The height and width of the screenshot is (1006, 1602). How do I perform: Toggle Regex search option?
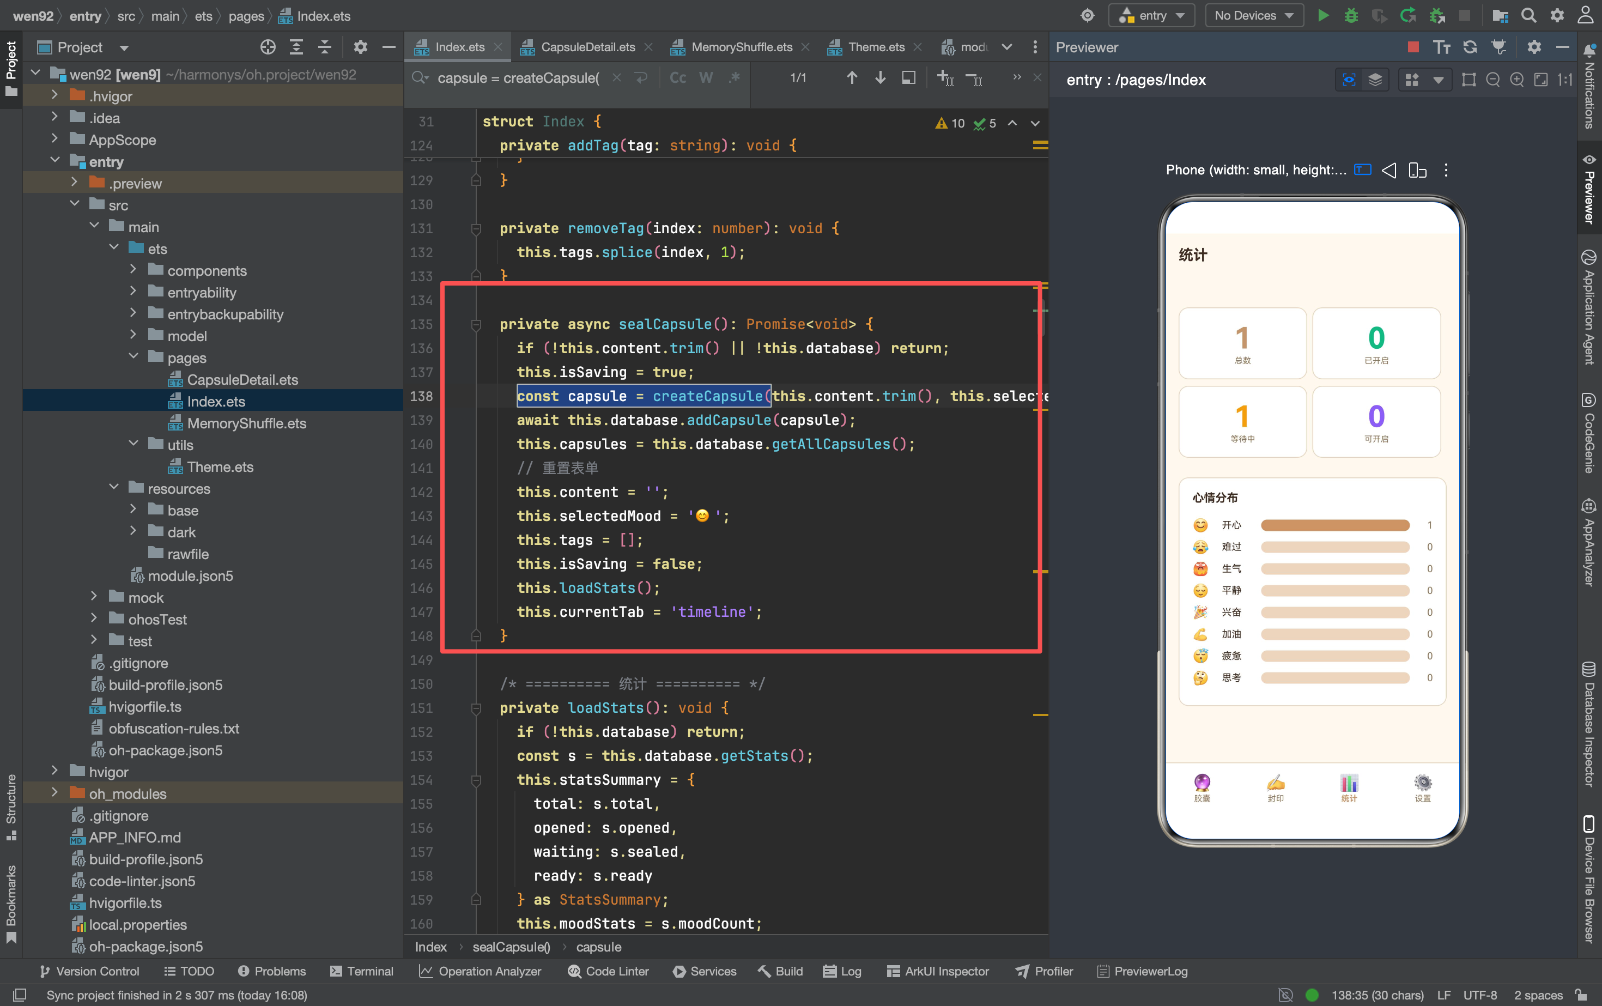(x=734, y=78)
